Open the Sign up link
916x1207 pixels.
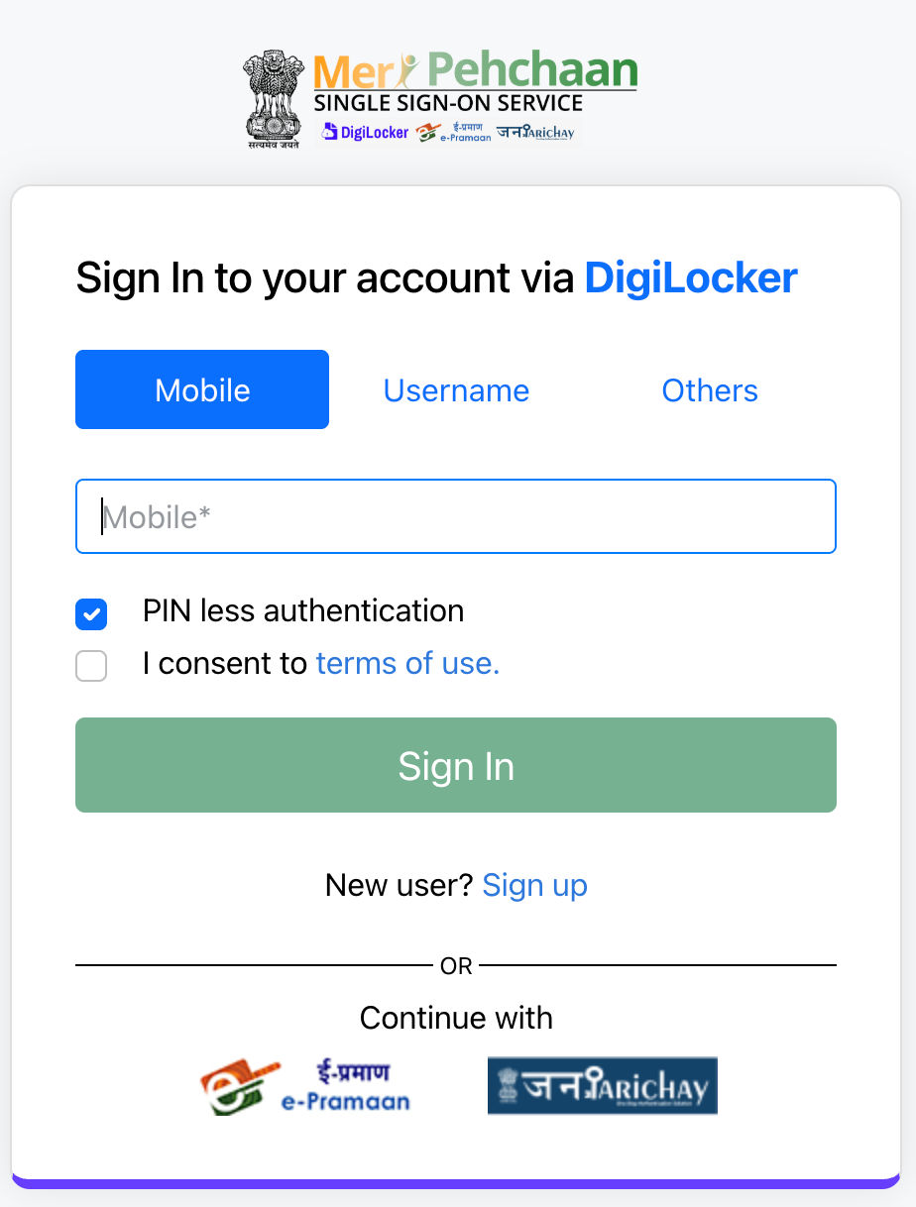point(534,885)
